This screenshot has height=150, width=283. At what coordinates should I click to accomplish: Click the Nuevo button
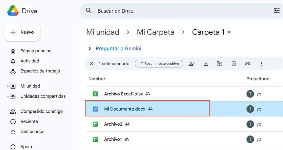point(22,32)
